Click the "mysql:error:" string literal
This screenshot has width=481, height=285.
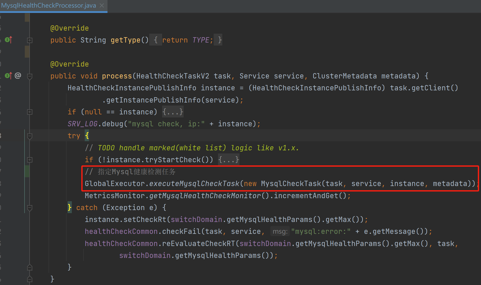(321, 231)
